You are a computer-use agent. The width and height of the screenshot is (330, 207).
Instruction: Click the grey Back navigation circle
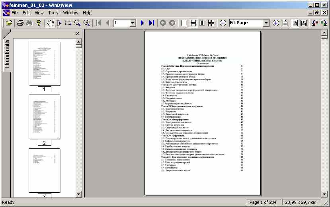click(x=163, y=23)
